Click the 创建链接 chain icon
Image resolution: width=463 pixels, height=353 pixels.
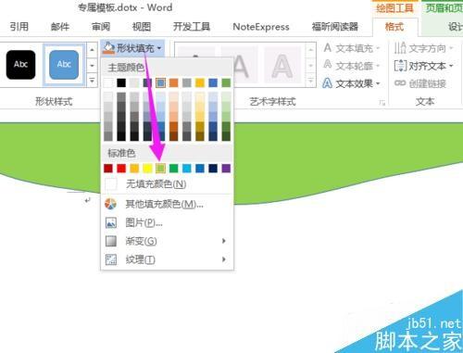(400, 83)
